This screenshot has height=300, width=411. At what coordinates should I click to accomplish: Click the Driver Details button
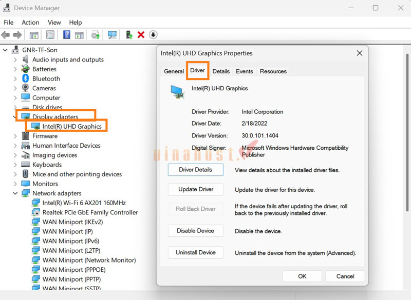tap(196, 169)
